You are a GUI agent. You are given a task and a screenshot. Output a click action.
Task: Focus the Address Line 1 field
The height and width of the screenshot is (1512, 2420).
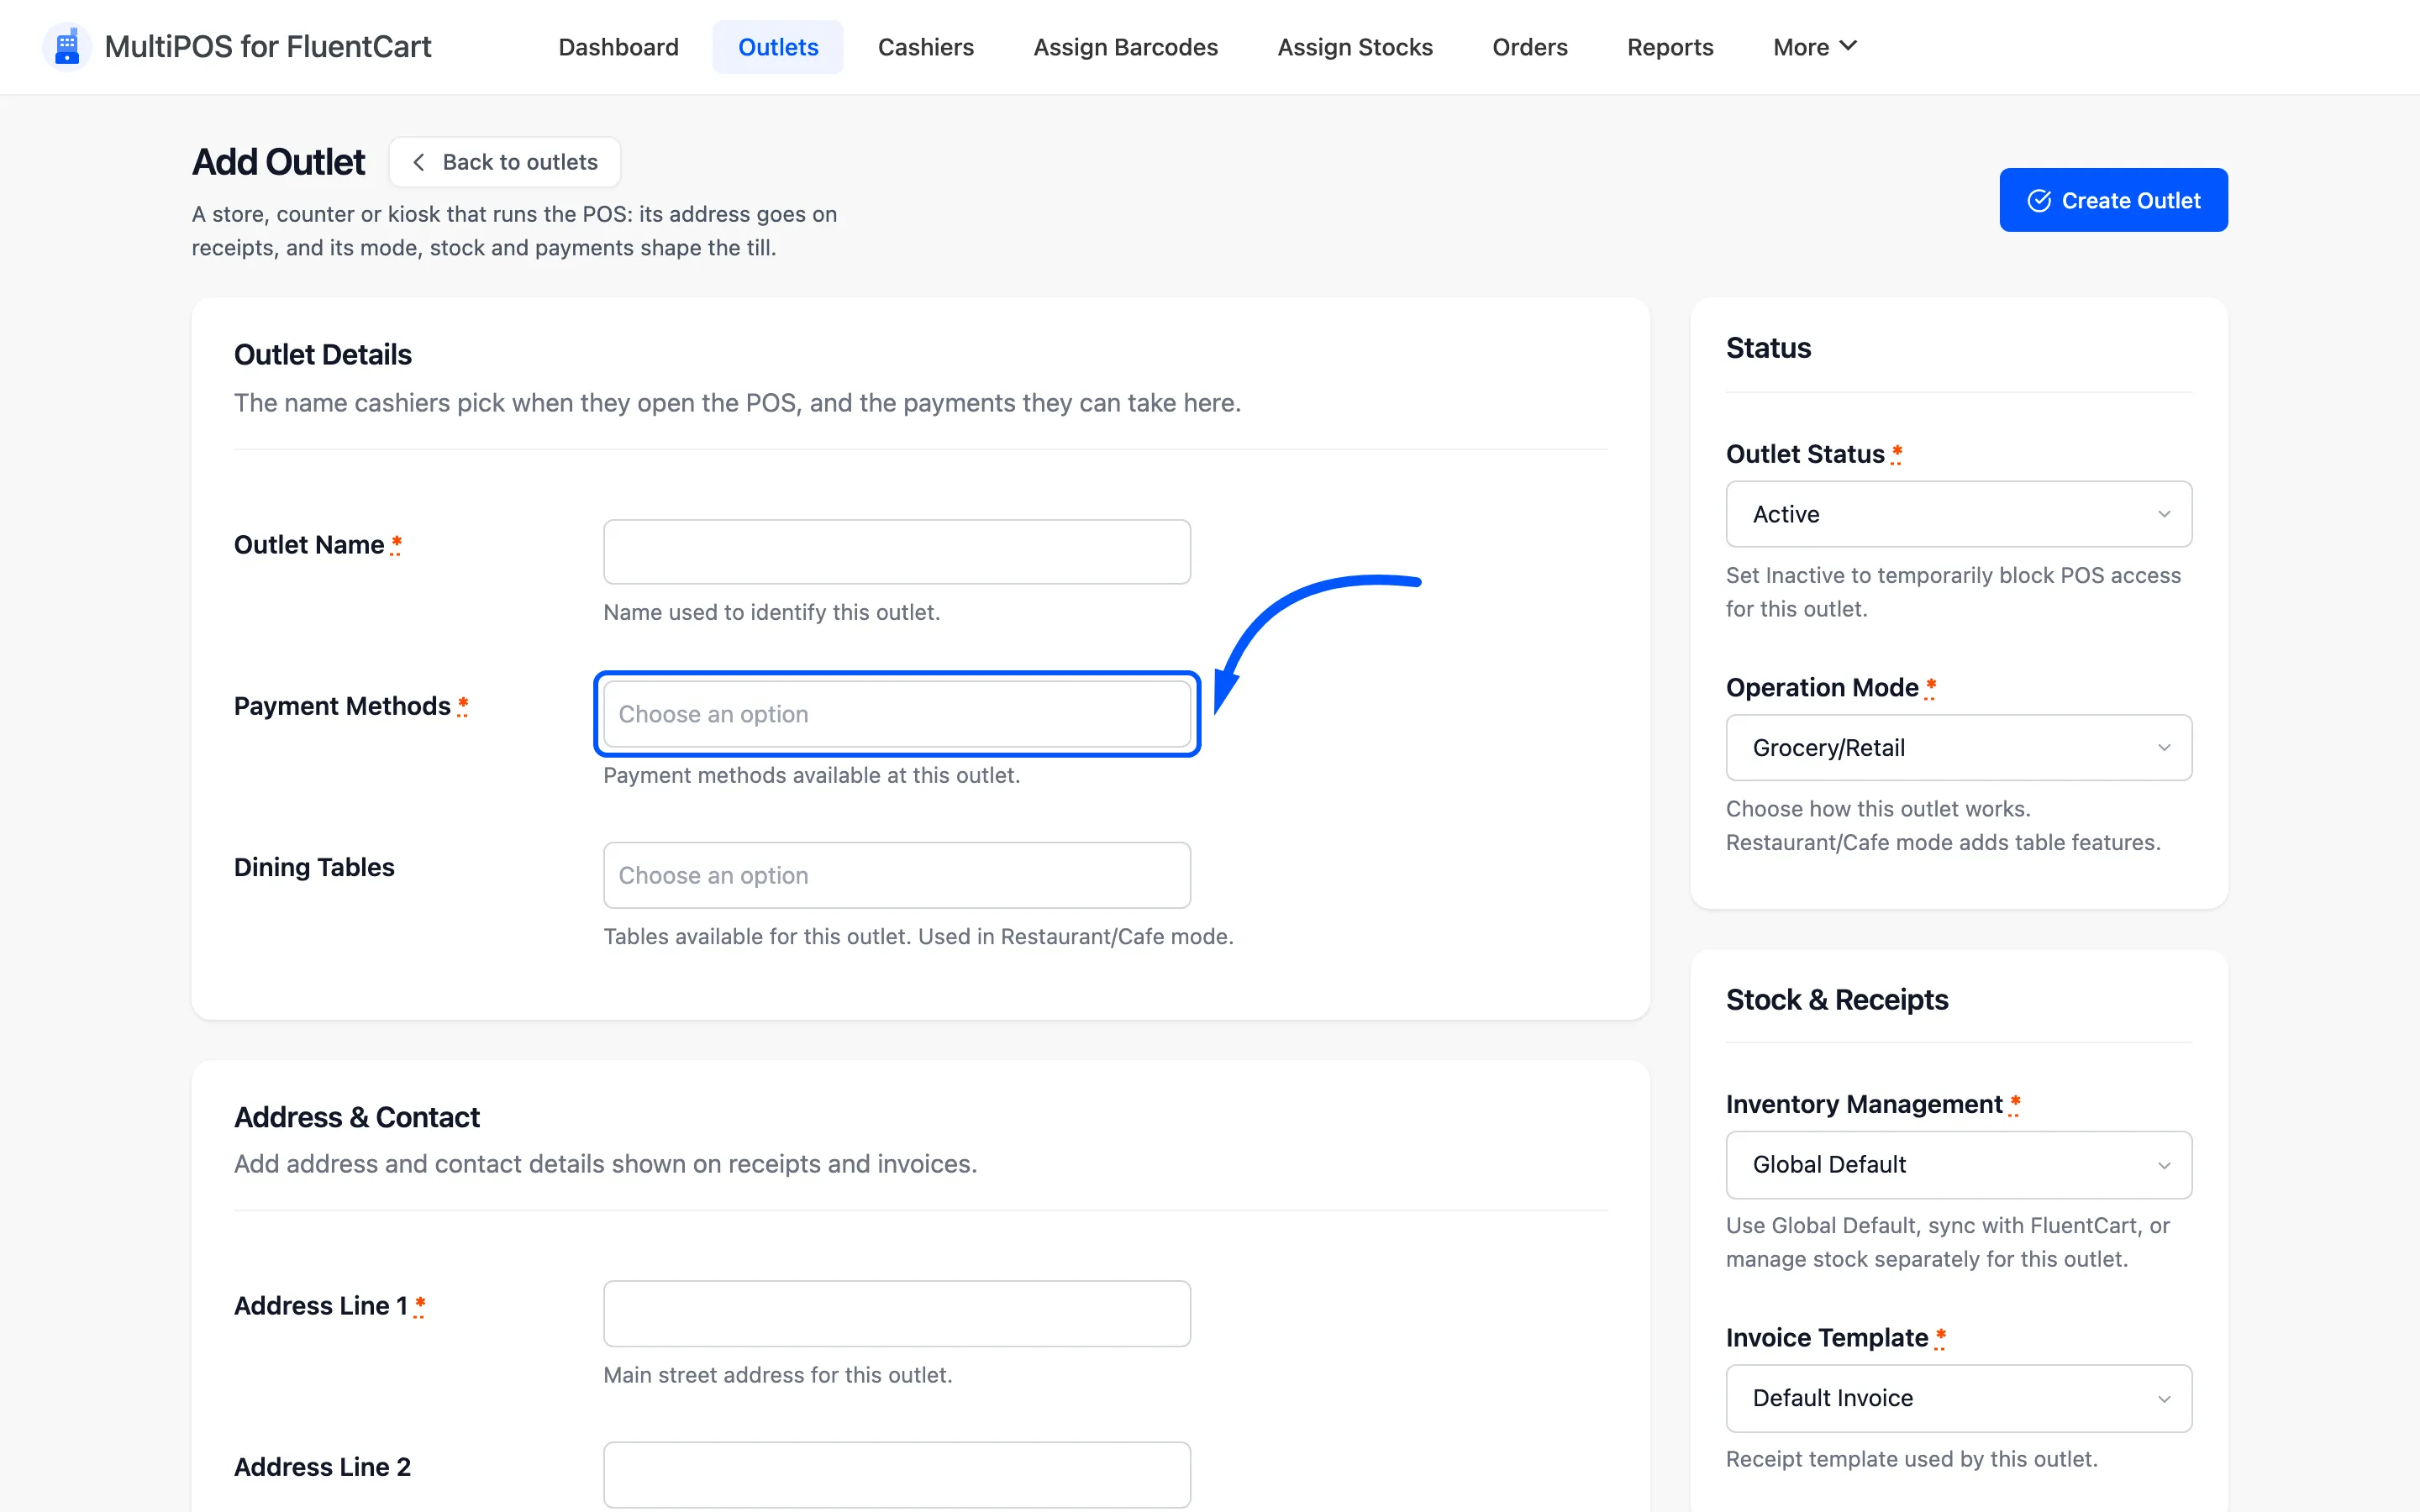(x=897, y=1313)
